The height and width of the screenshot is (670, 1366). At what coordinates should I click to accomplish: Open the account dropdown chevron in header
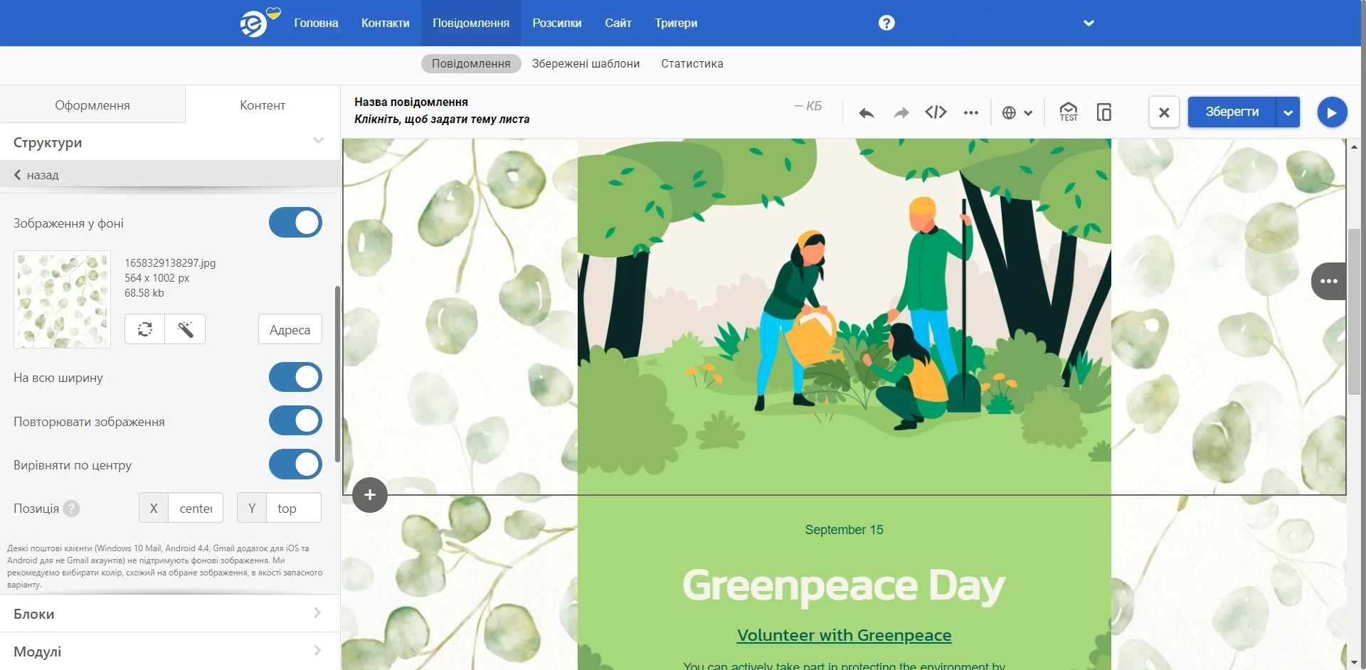(1089, 23)
